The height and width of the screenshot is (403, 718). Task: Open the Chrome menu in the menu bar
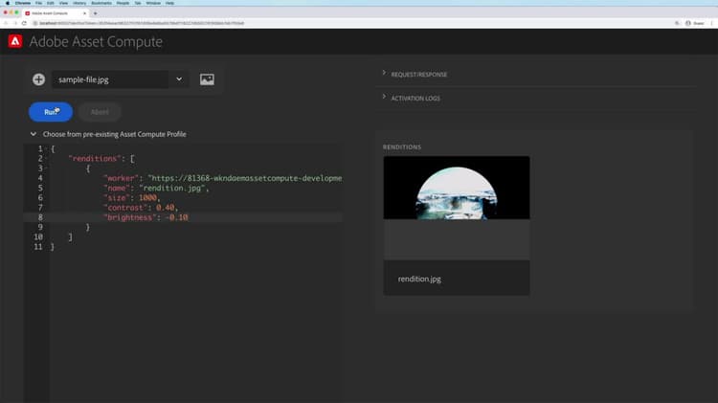coord(22,3)
